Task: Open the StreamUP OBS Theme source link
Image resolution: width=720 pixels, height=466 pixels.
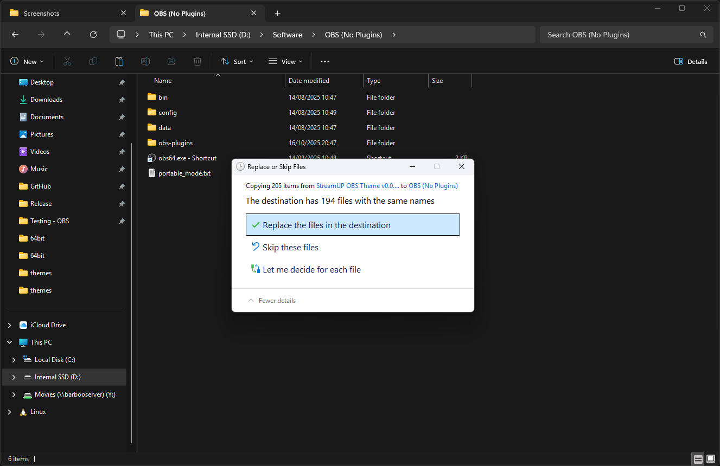Action: pyautogui.click(x=358, y=186)
